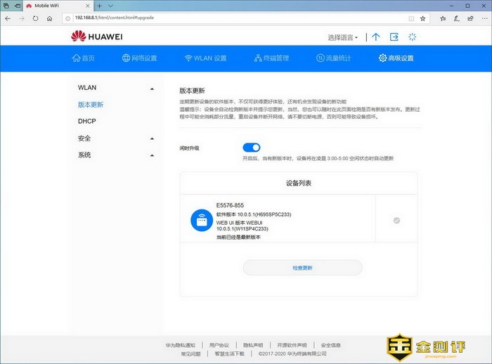Open a new tab with plus icon
This screenshot has height=364, width=492.
pos(99,6)
